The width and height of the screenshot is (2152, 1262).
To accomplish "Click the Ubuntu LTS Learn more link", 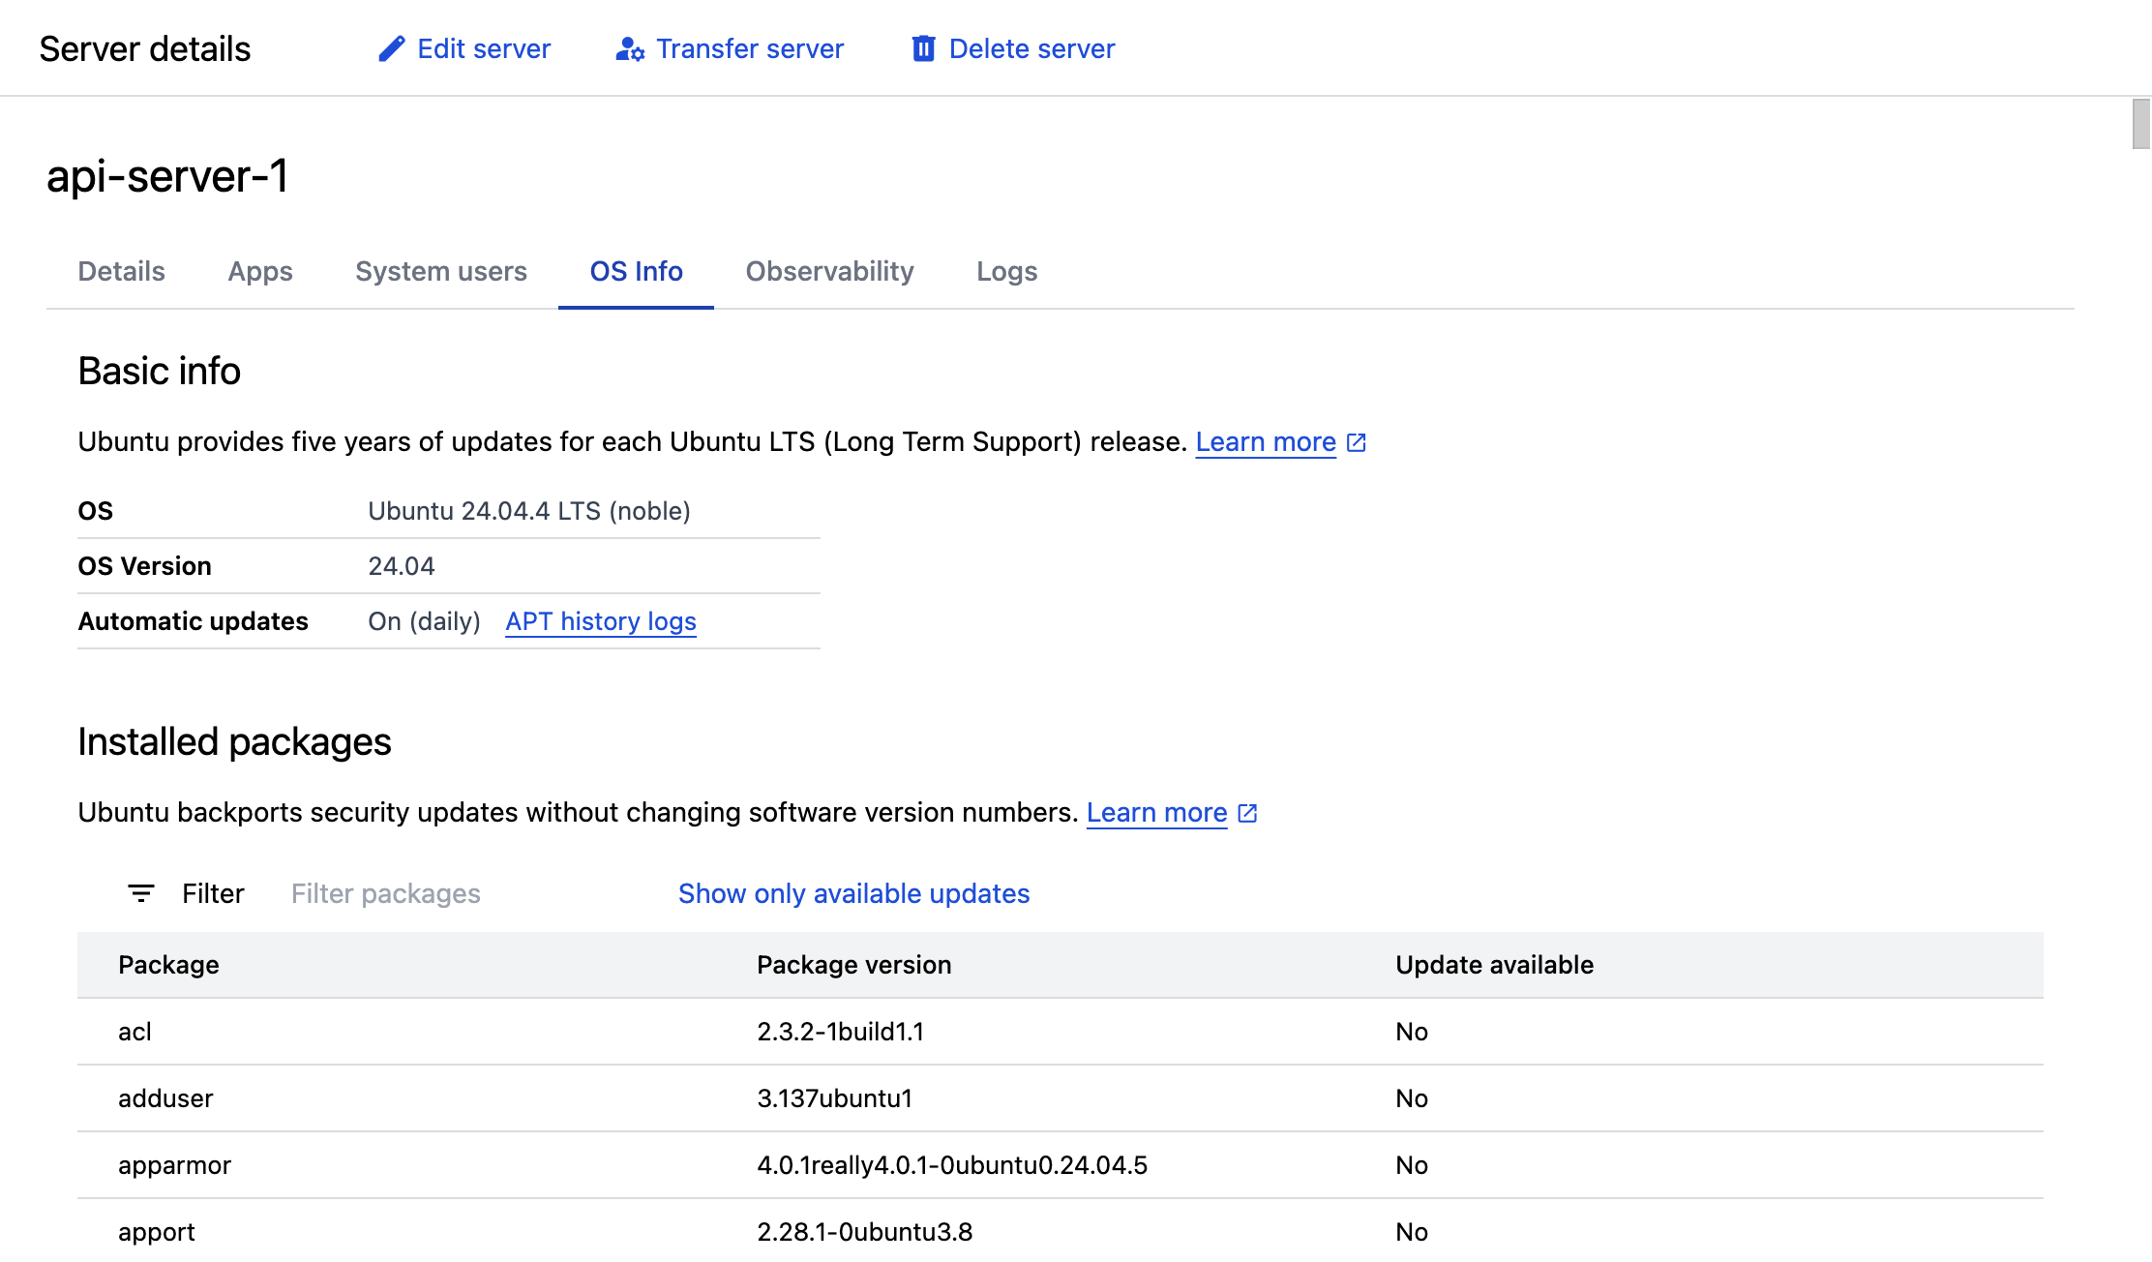I will 1266,442.
